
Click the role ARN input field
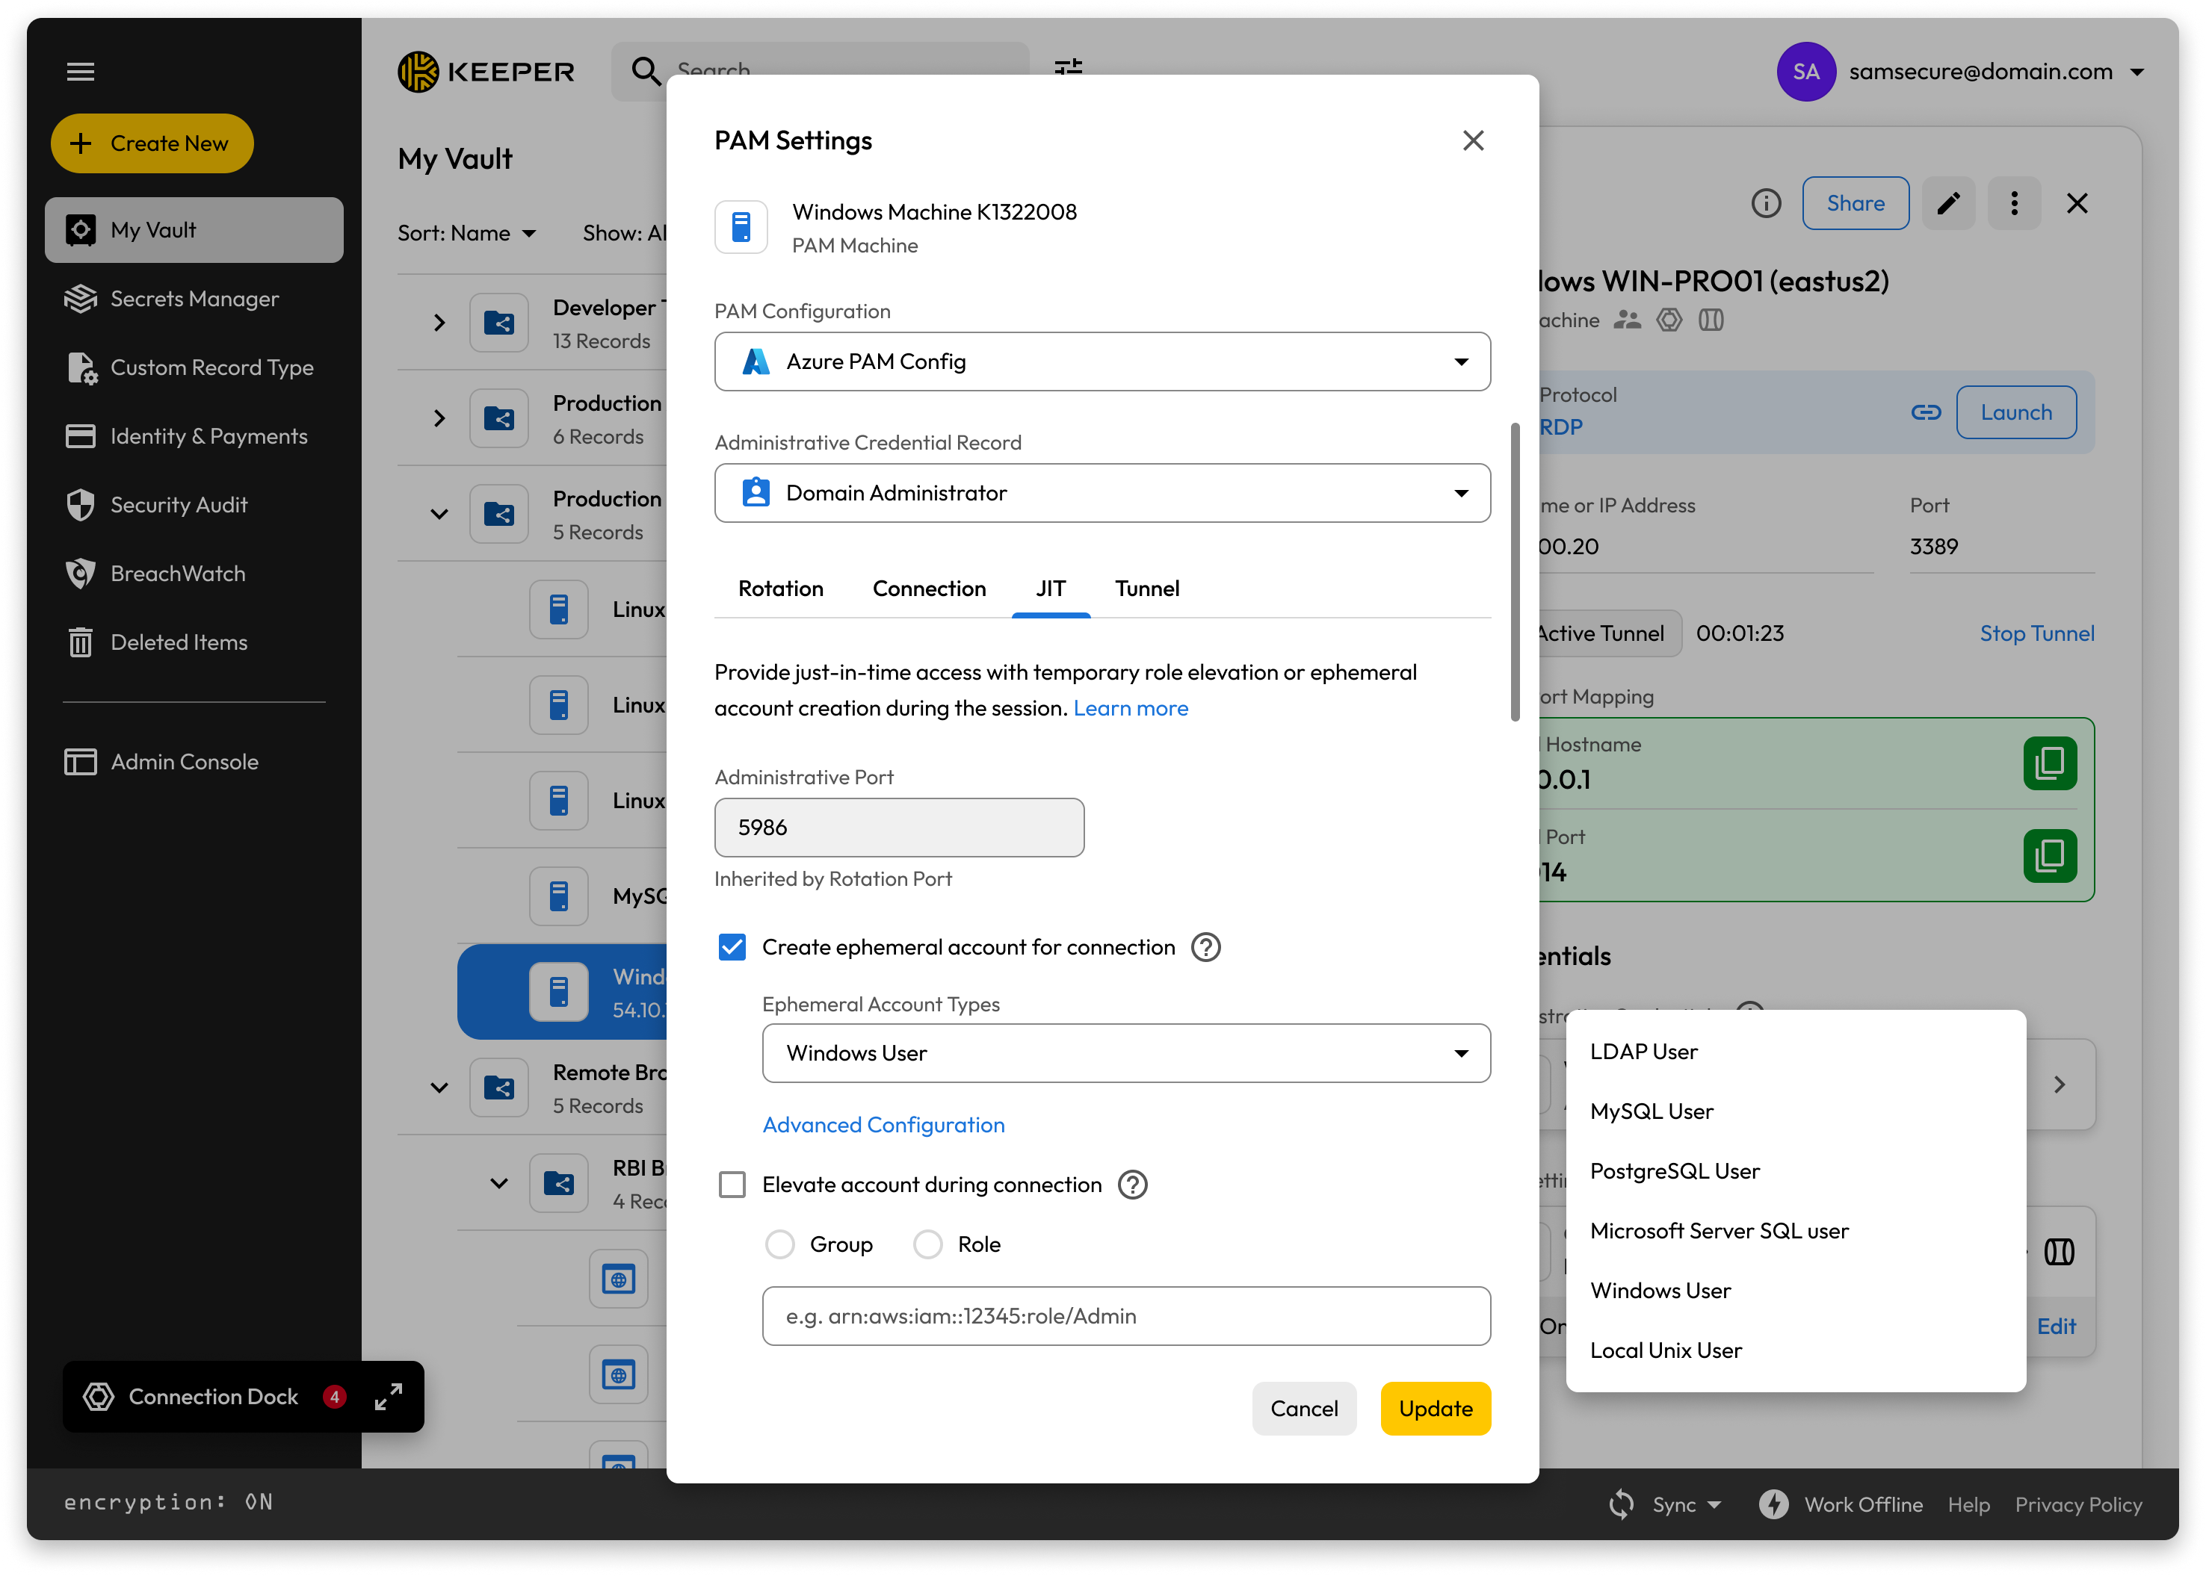[x=1125, y=1316]
